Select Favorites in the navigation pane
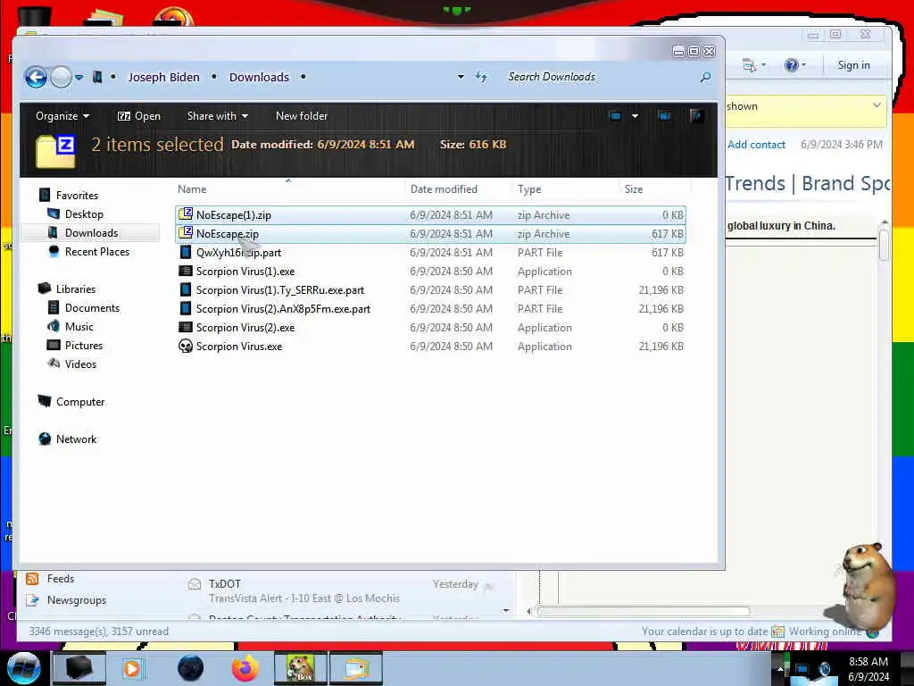The height and width of the screenshot is (686, 914). (x=77, y=196)
